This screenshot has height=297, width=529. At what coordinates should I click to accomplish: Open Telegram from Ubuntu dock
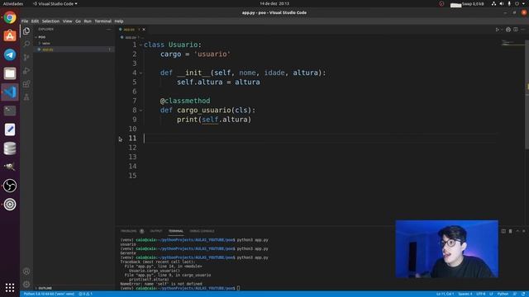pyautogui.click(x=10, y=54)
